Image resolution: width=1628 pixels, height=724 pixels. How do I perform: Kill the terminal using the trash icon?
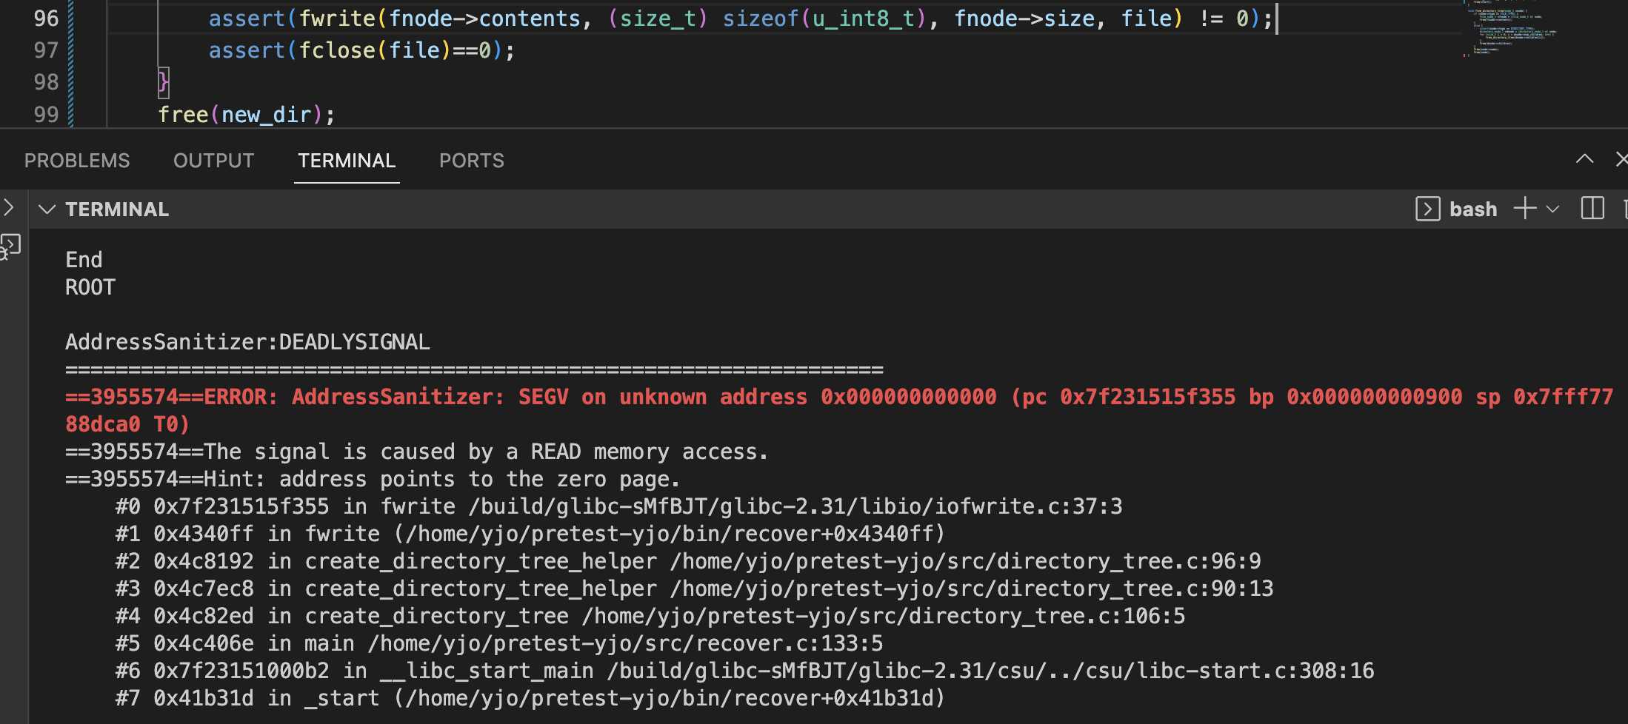click(x=1624, y=209)
